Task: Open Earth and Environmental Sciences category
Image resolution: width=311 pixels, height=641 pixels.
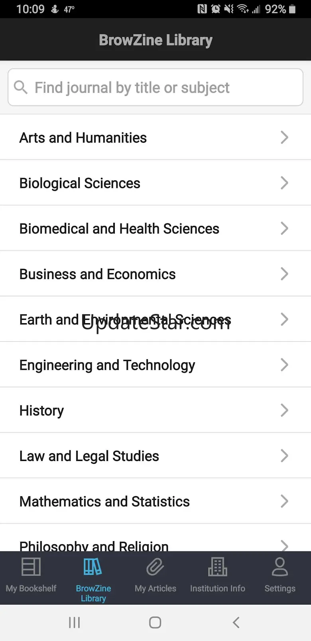Action: point(155,319)
